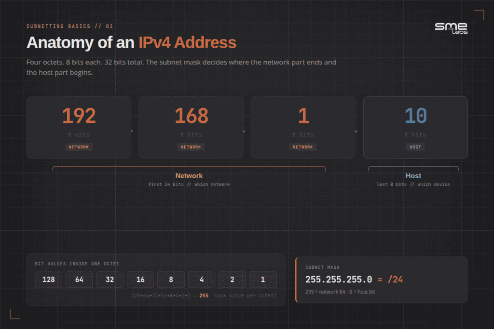Click the orange 'Network' bracket label

coord(189,176)
